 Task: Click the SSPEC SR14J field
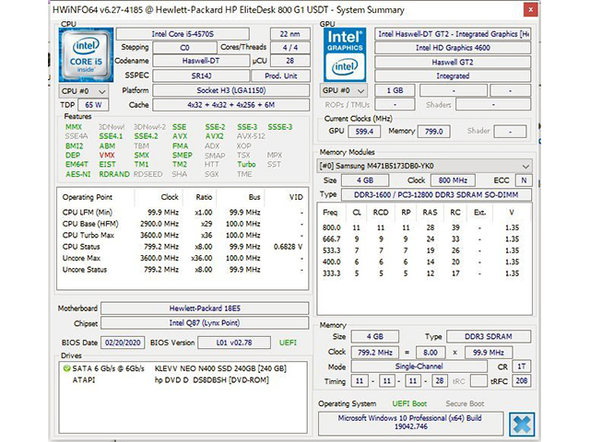click(x=201, y=76)
